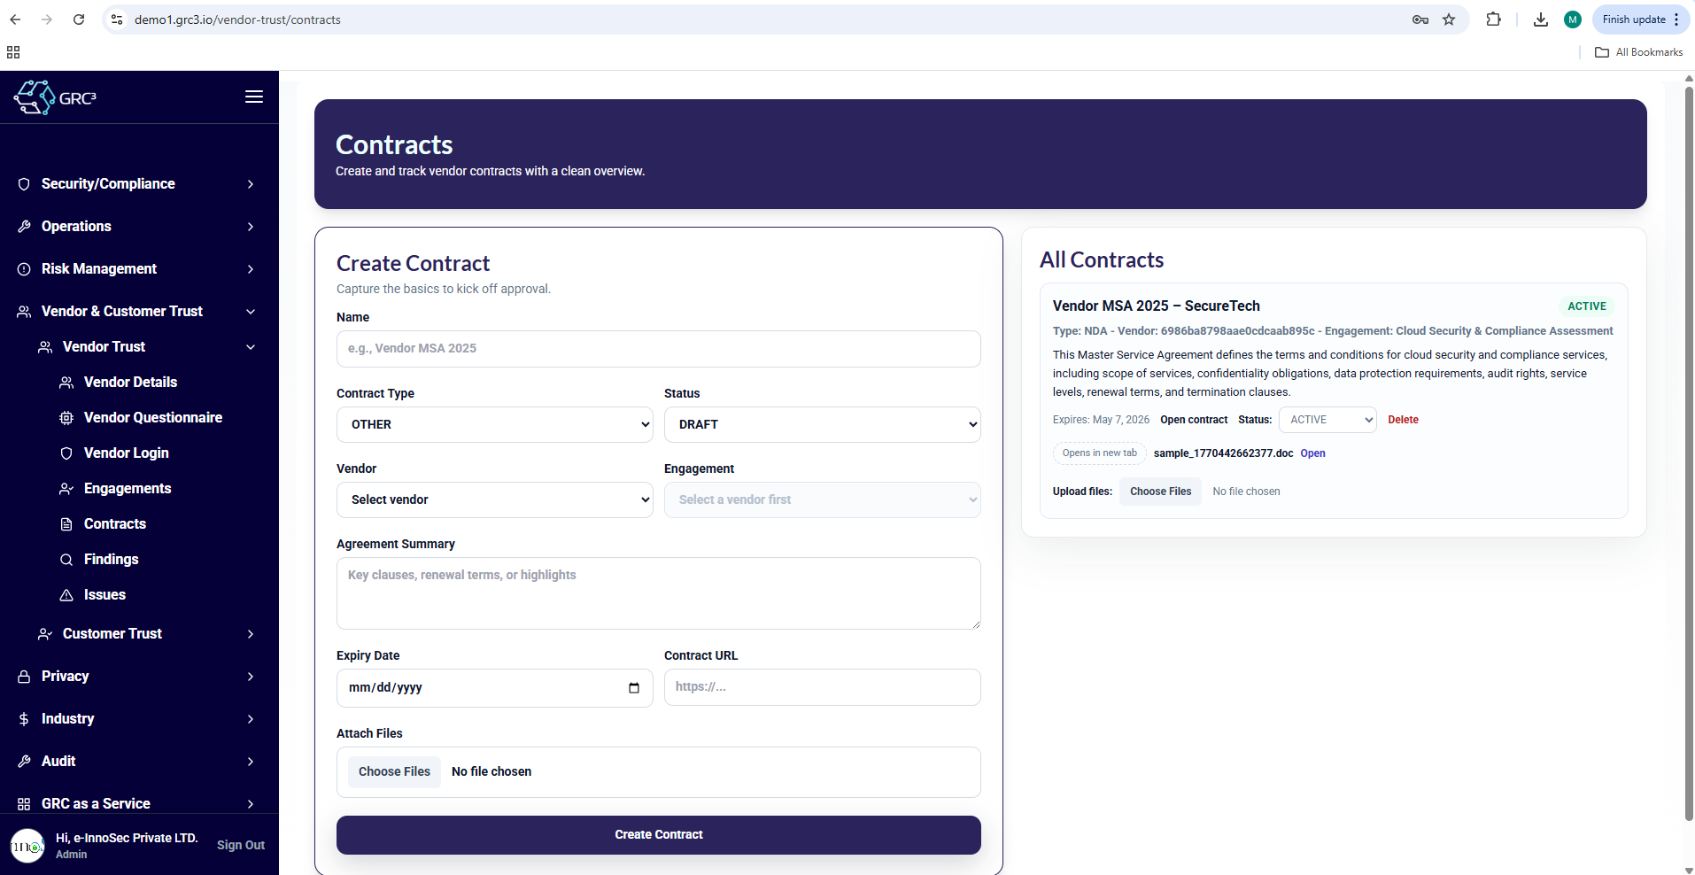This screenshot has height=875, width=1695.
Task: Click Choose Files under Attach Files
Action: [x=394, y=771]
